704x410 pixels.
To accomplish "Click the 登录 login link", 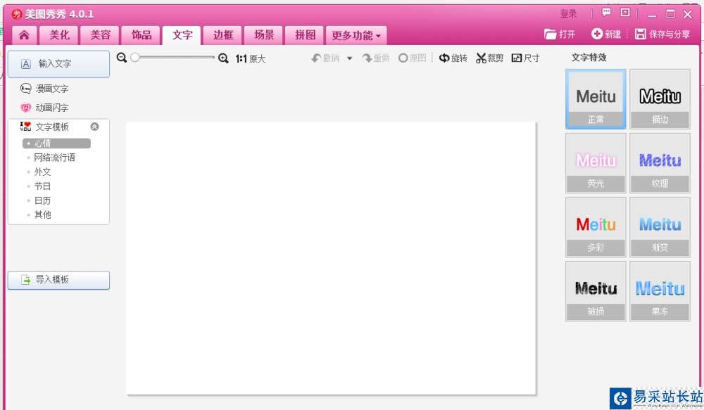I will 568,14.
